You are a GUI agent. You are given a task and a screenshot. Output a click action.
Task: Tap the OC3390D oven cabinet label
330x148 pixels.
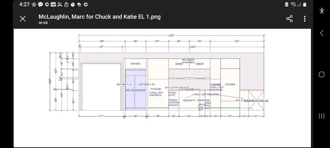pyautogui.click(x=230, y=84)
